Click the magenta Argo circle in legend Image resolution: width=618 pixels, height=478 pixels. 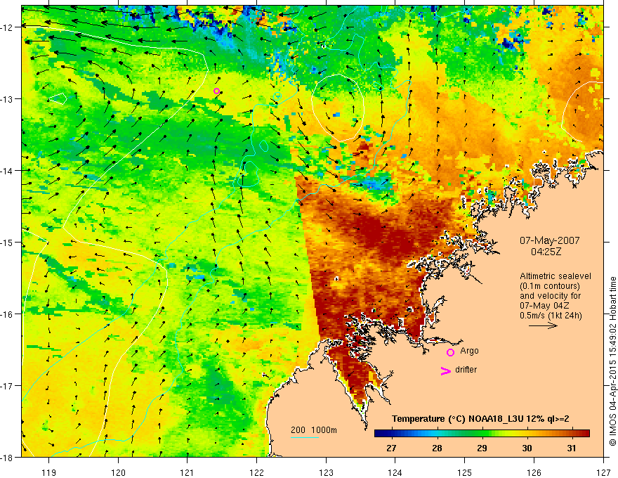[x=450, y=352]
